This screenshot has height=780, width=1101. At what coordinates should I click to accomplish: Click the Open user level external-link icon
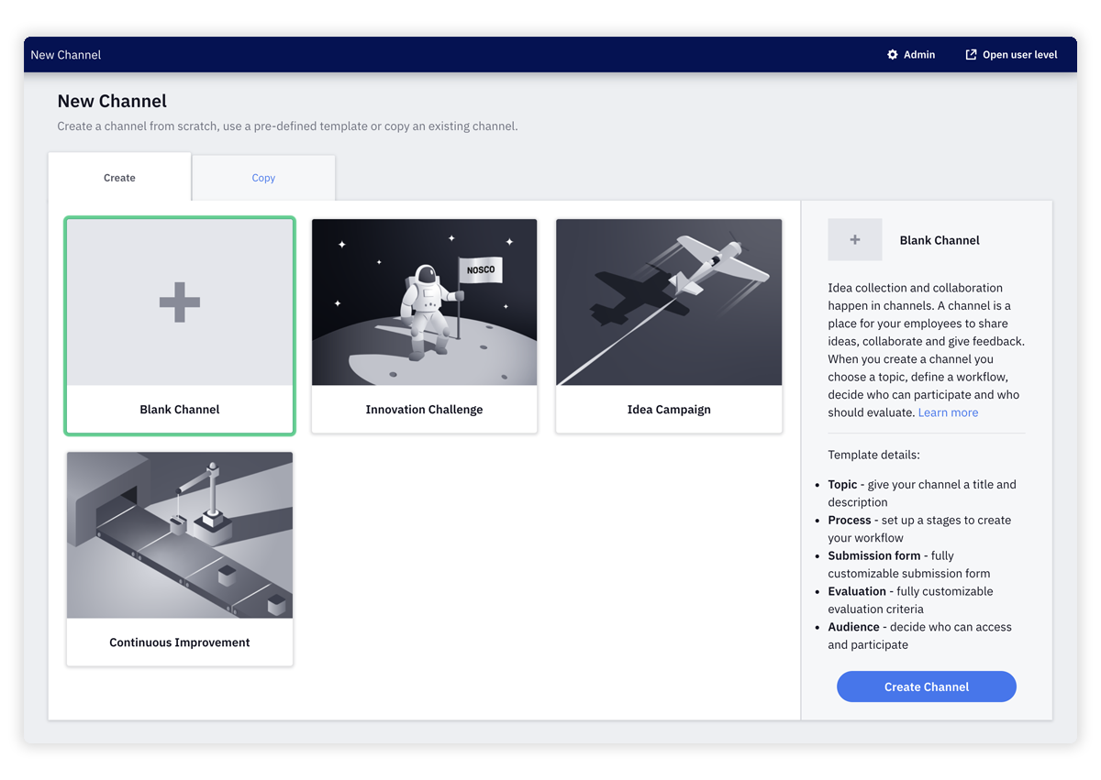coord(971,55)
